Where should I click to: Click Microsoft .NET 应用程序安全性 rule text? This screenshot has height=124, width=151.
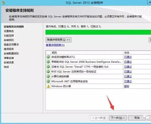tap(70, 81)
